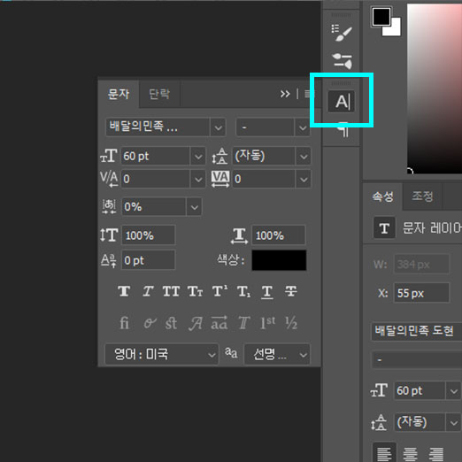Open leading (자동) dropdown in Character panel
This screenshot has height=462, width=462.
tap(304, 156)
